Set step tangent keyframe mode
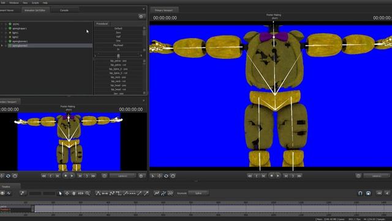 [x=118, y=193]
